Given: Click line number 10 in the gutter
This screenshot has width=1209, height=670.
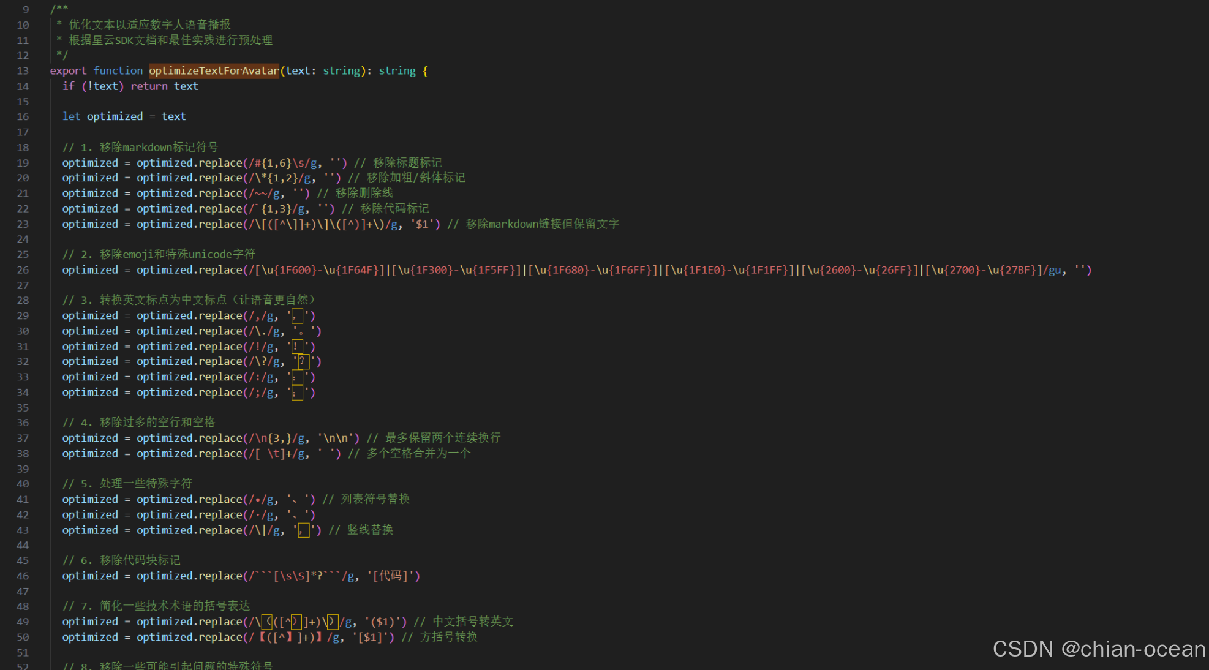Looking at the screenshot, I should point(23,25).
